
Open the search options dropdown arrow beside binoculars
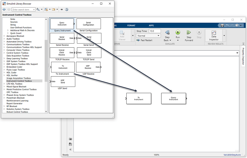point(42,10)
